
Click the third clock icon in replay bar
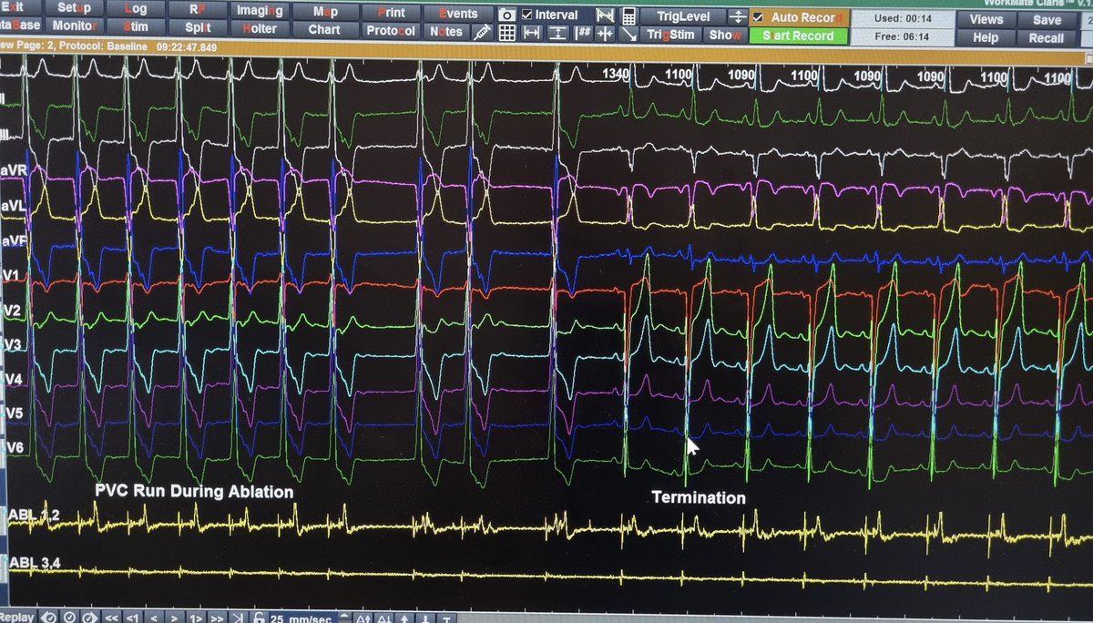tap(89, 617)
